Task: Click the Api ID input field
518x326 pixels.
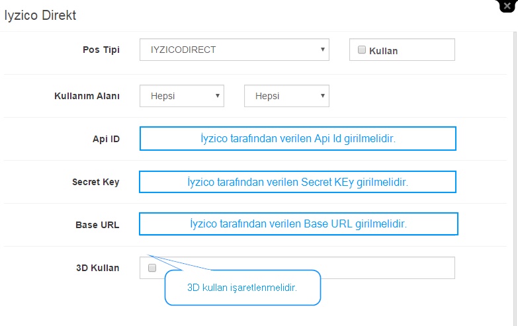Action: pos(298,138)
